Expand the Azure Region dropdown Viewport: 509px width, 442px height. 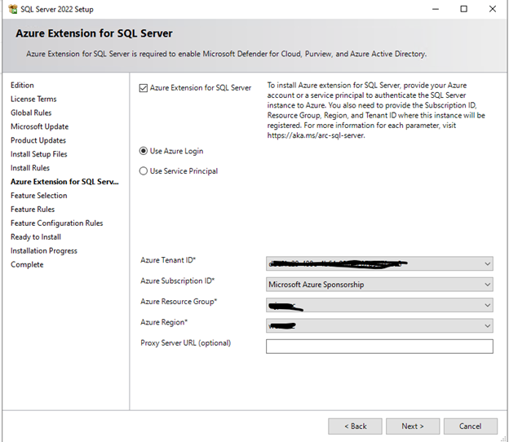pos(379,326)
